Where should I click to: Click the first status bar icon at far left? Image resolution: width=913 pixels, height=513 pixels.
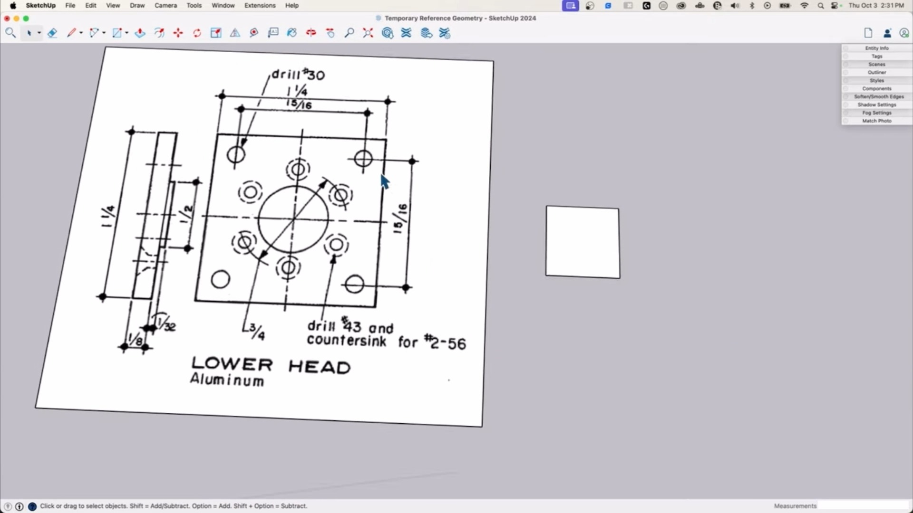click(x=8, y=506)
